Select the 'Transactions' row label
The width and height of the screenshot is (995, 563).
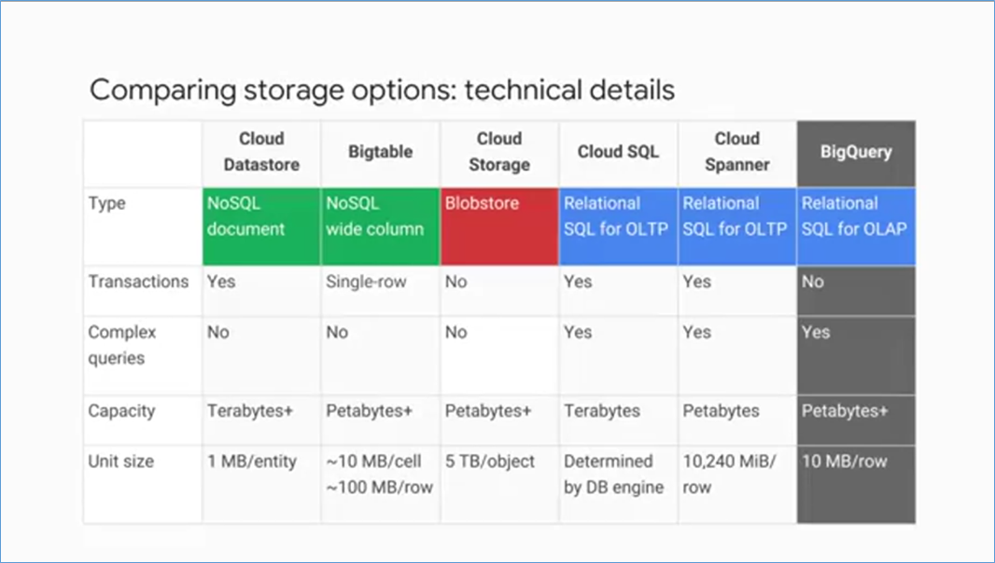(x=138, y=281)
